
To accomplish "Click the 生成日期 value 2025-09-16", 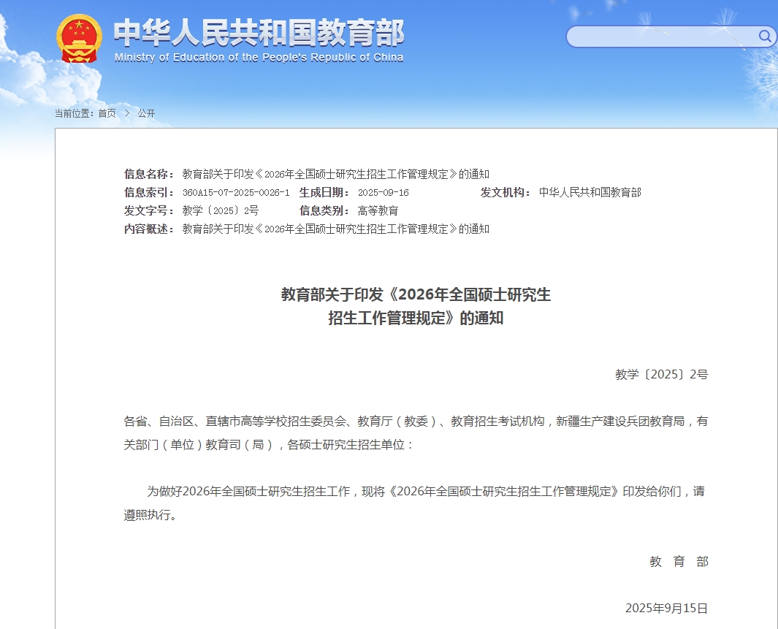I will (383, 193).
